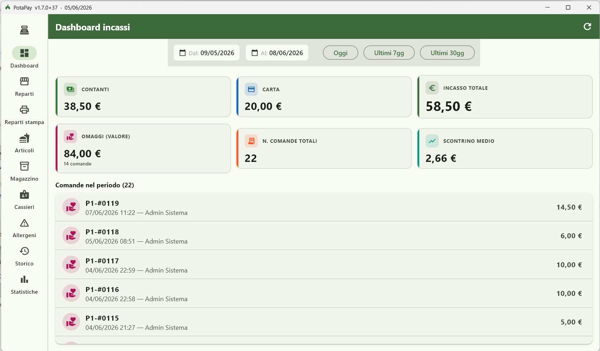Click the '14 comande' subtitle
The width and height of the screenshot is (600, 351).
coord(78,164)
